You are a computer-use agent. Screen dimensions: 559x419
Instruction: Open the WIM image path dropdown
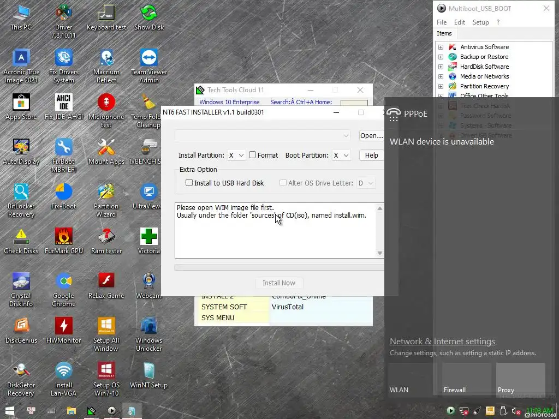click(x=263, y=136)
